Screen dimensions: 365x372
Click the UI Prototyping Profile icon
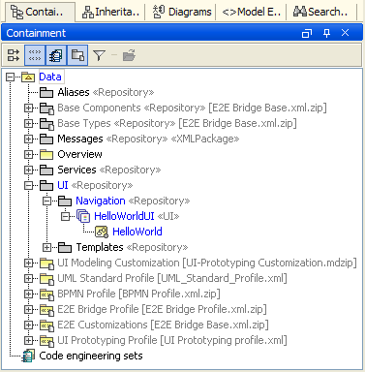point(46,341)
